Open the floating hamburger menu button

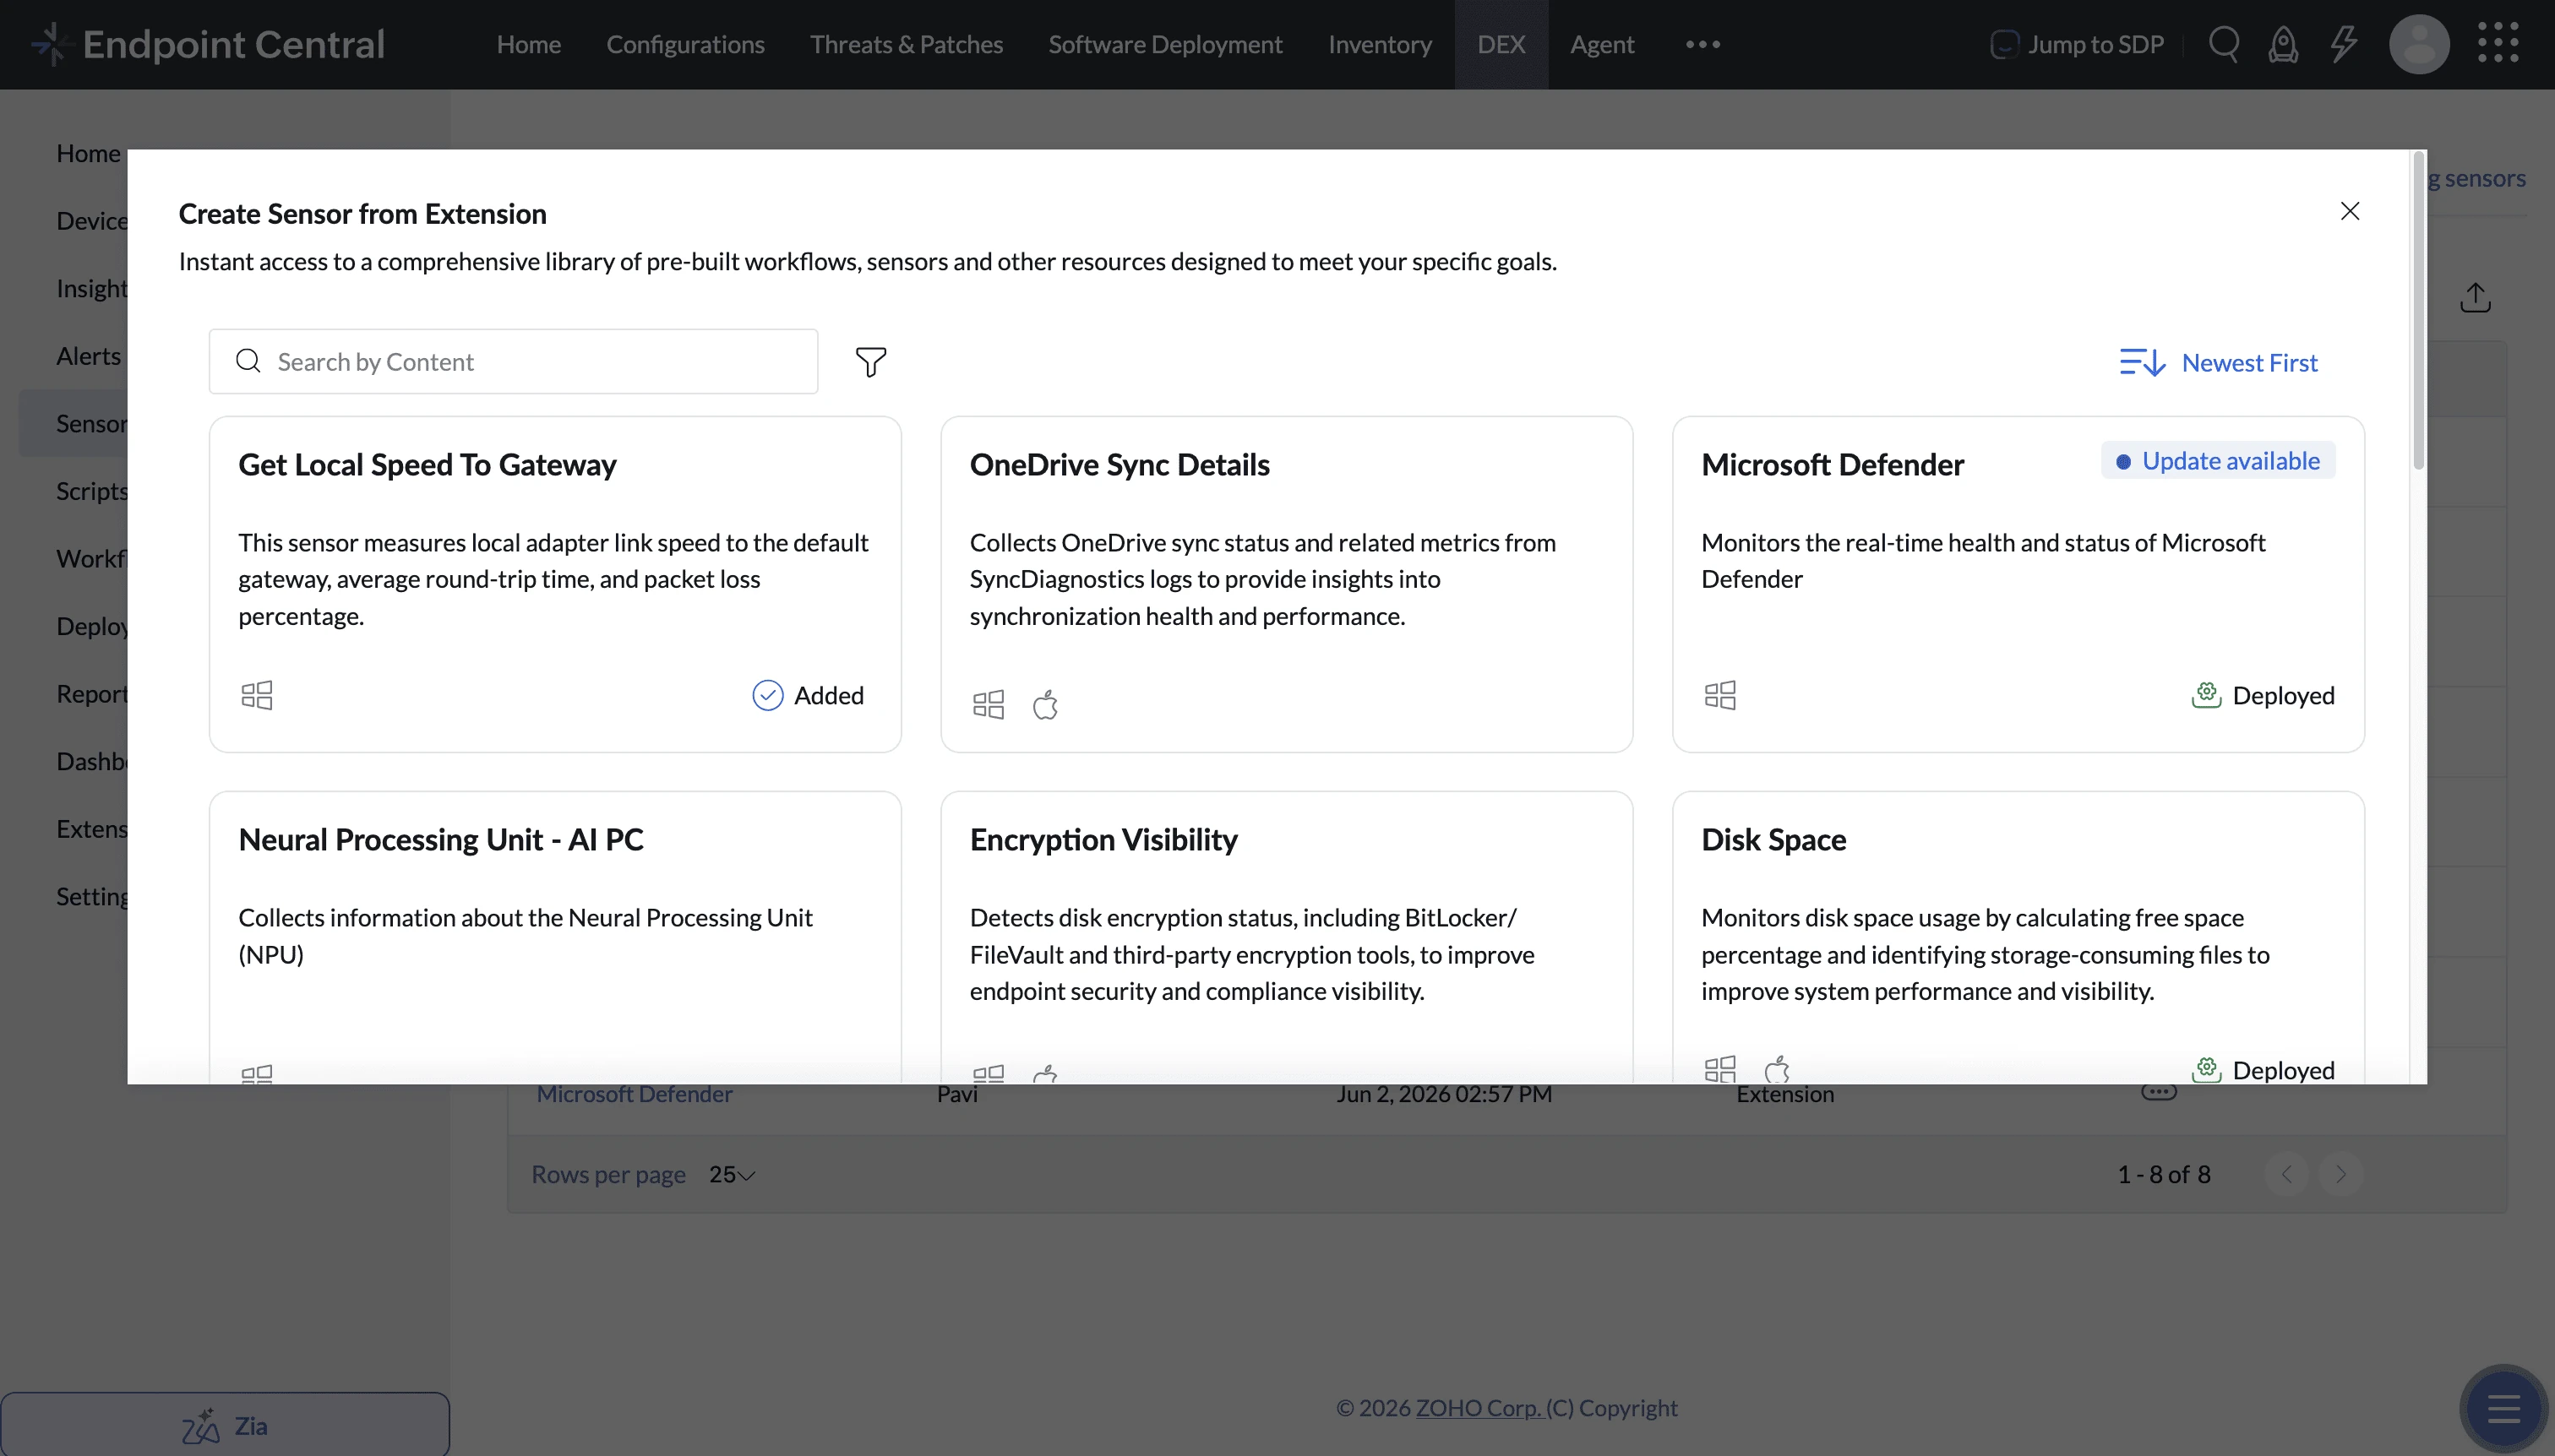point(2504,1410)
